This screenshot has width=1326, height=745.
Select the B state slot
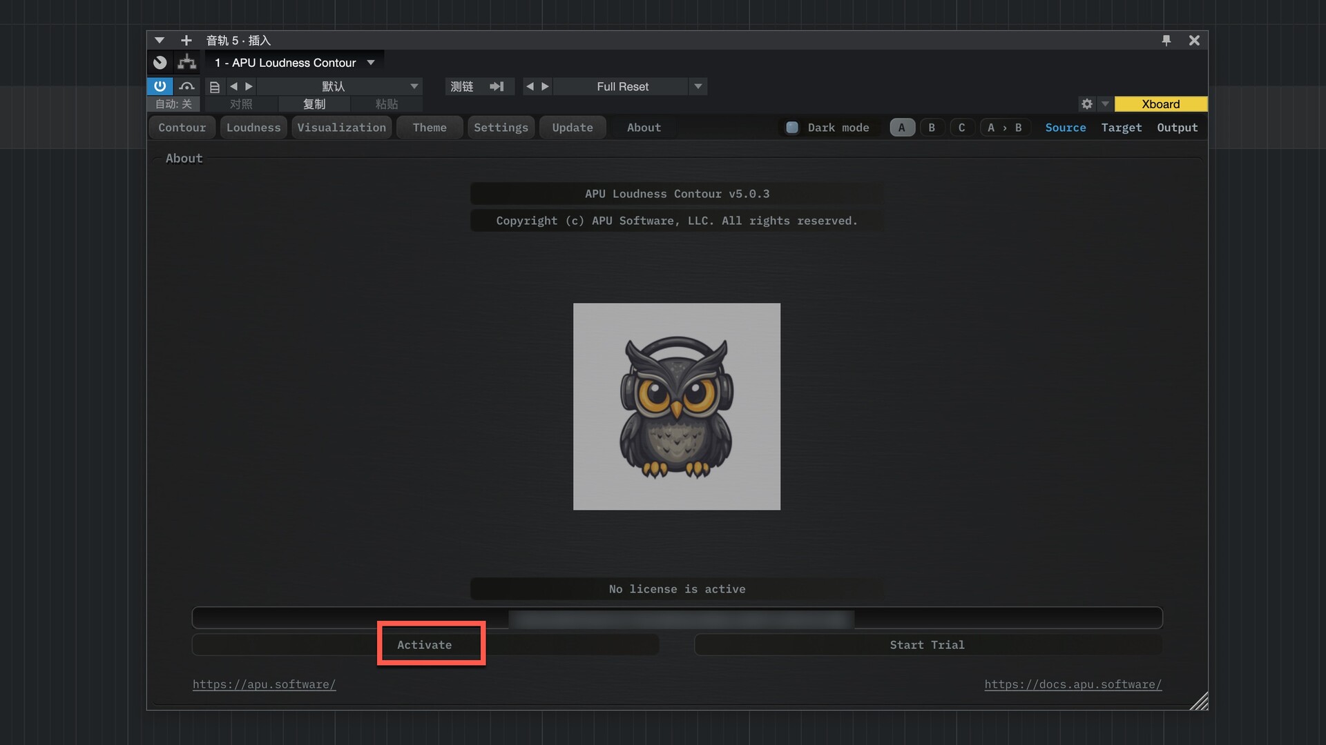932,128
